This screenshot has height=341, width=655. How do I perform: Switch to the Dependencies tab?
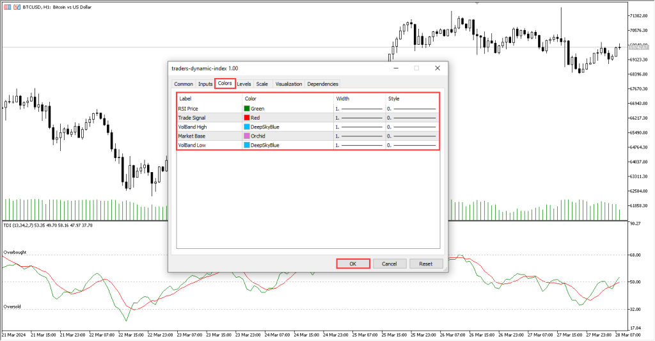click(322, 84)
